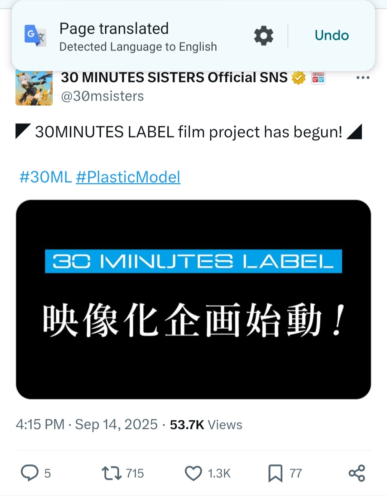
Task: Open 30 MINUTES SISTERS profile avatar
Action: pos(34,88)
